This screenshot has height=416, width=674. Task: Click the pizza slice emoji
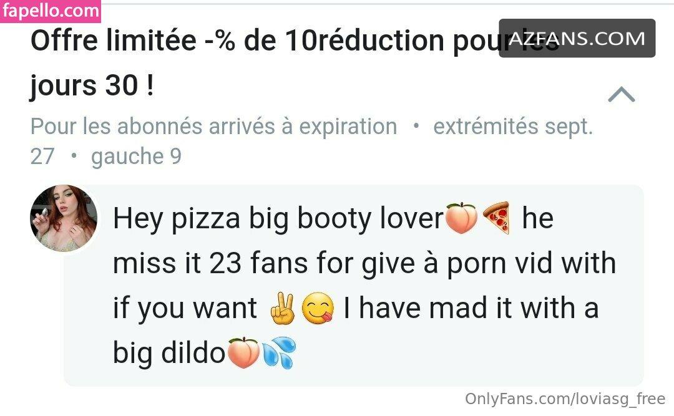[x=497, y=218]
